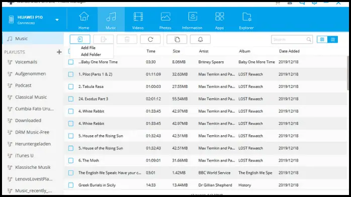Switch to list view
The image size is (351, 197).
(x=332, y=39)
